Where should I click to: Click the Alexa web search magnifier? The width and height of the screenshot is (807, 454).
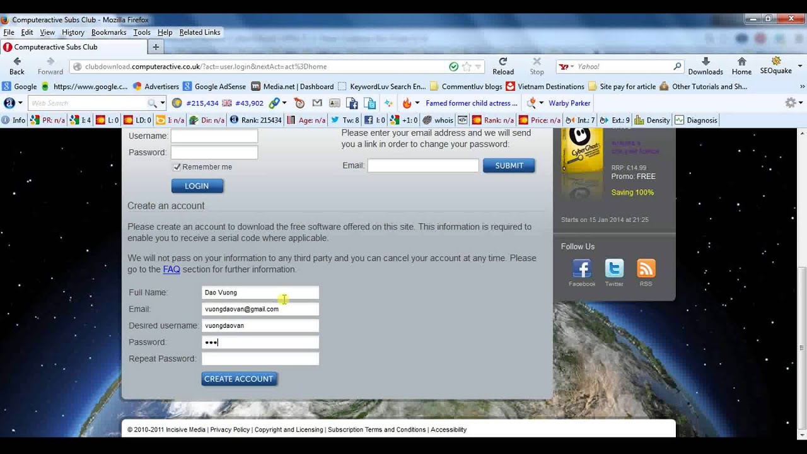(x=152, y=103)
